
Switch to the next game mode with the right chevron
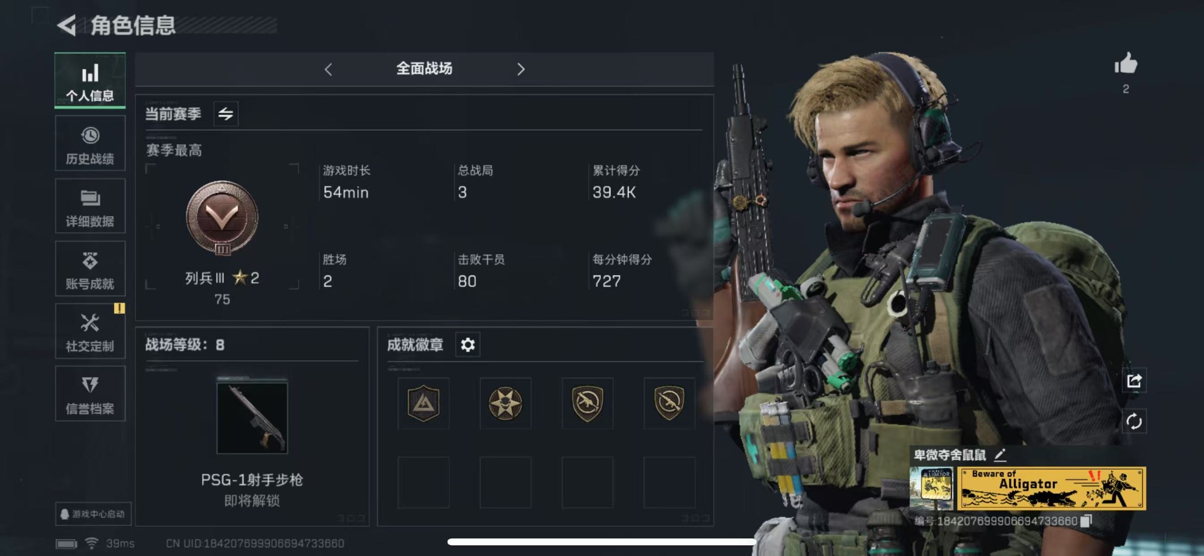click(x=520, y=69)
